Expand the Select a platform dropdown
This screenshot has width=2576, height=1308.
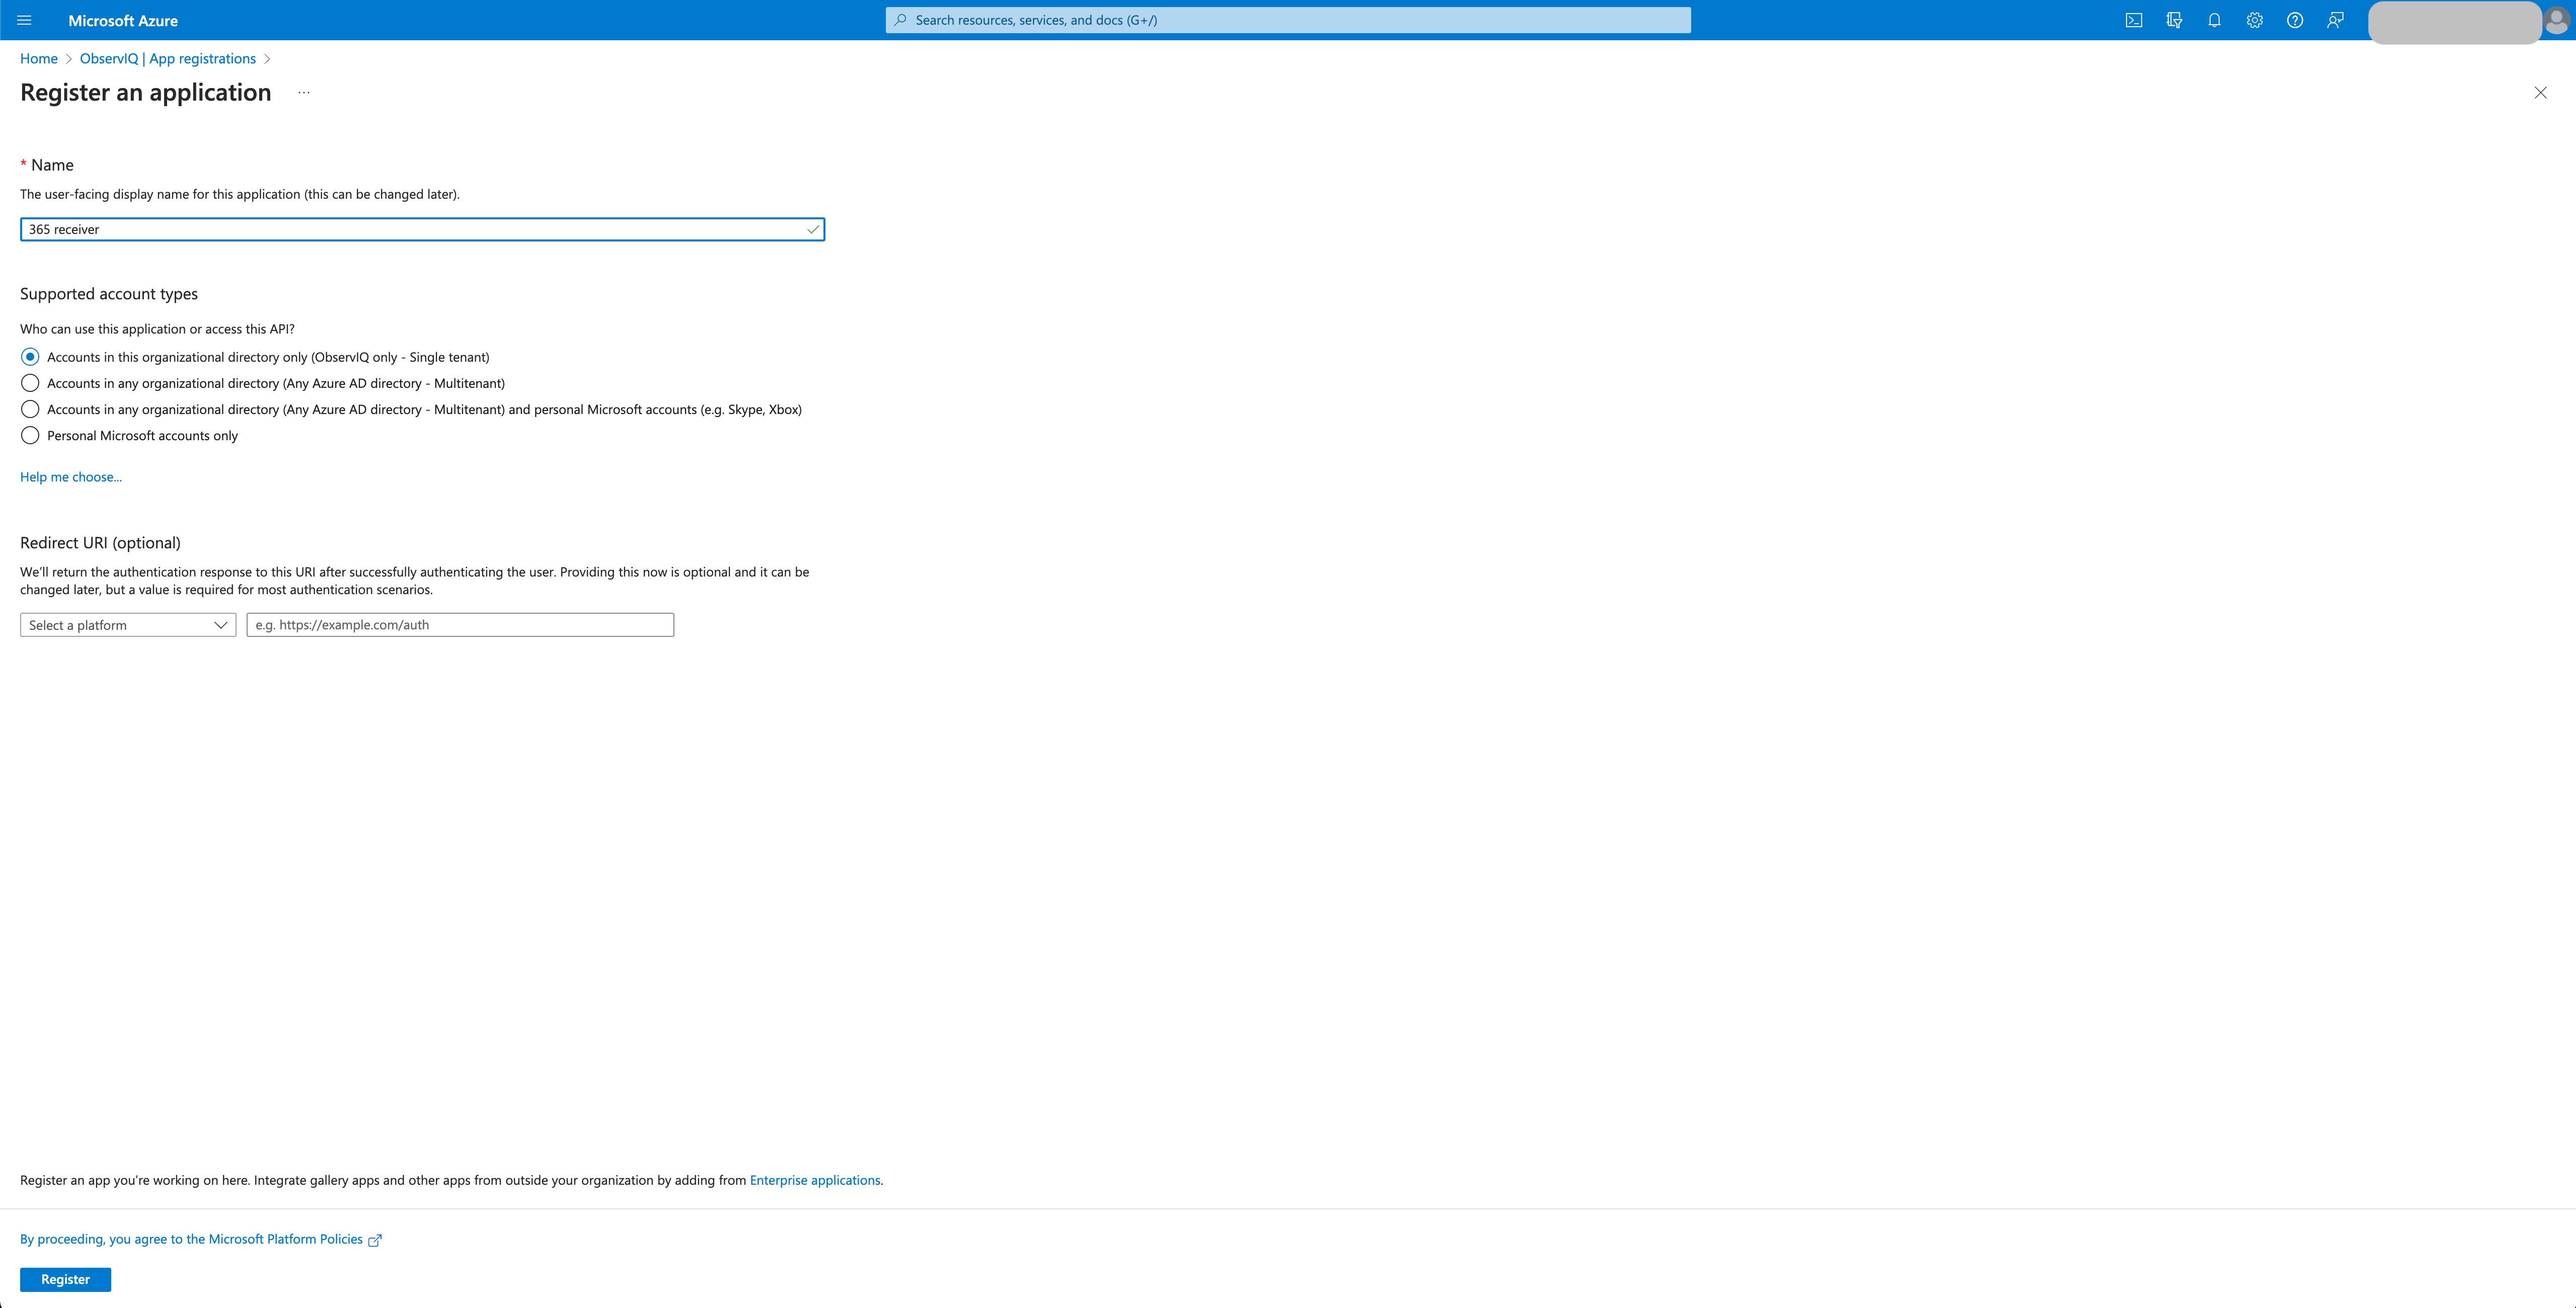pyautogui.click(x=128, y=624)
